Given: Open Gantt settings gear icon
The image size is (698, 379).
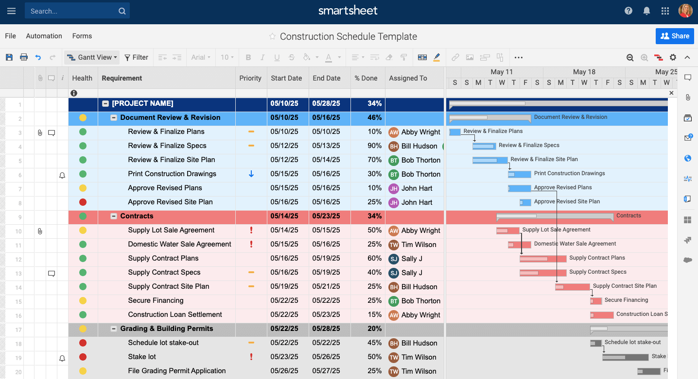Looking at the screenshot, I should 673,57.
